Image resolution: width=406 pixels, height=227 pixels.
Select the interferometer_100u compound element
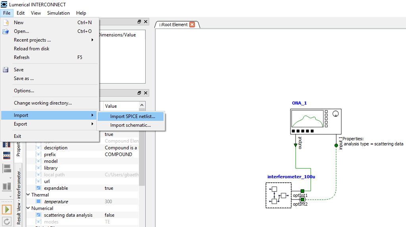point(279,195)
